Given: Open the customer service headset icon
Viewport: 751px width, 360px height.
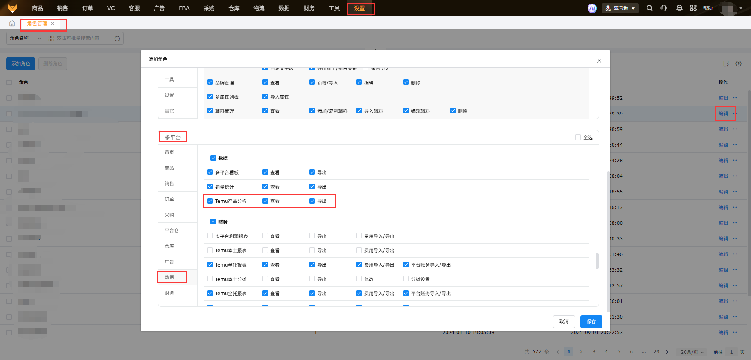Looking at the screenshot, I should 664,8.
